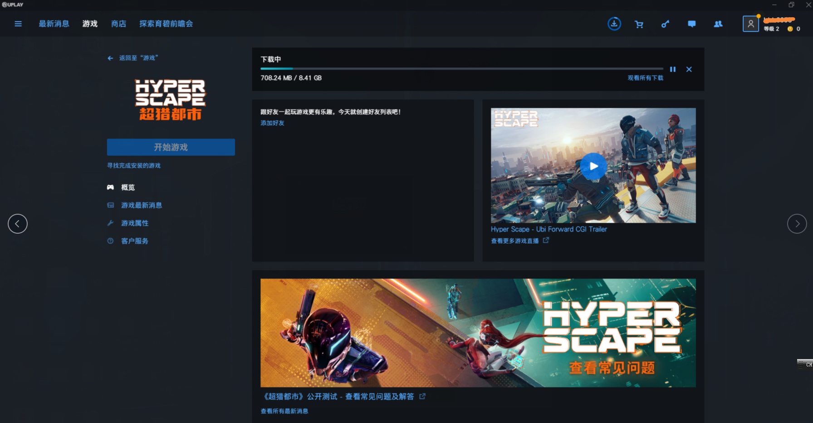
Task: Play the Hyper Scape CGI trailer
Action: [593, 166]
